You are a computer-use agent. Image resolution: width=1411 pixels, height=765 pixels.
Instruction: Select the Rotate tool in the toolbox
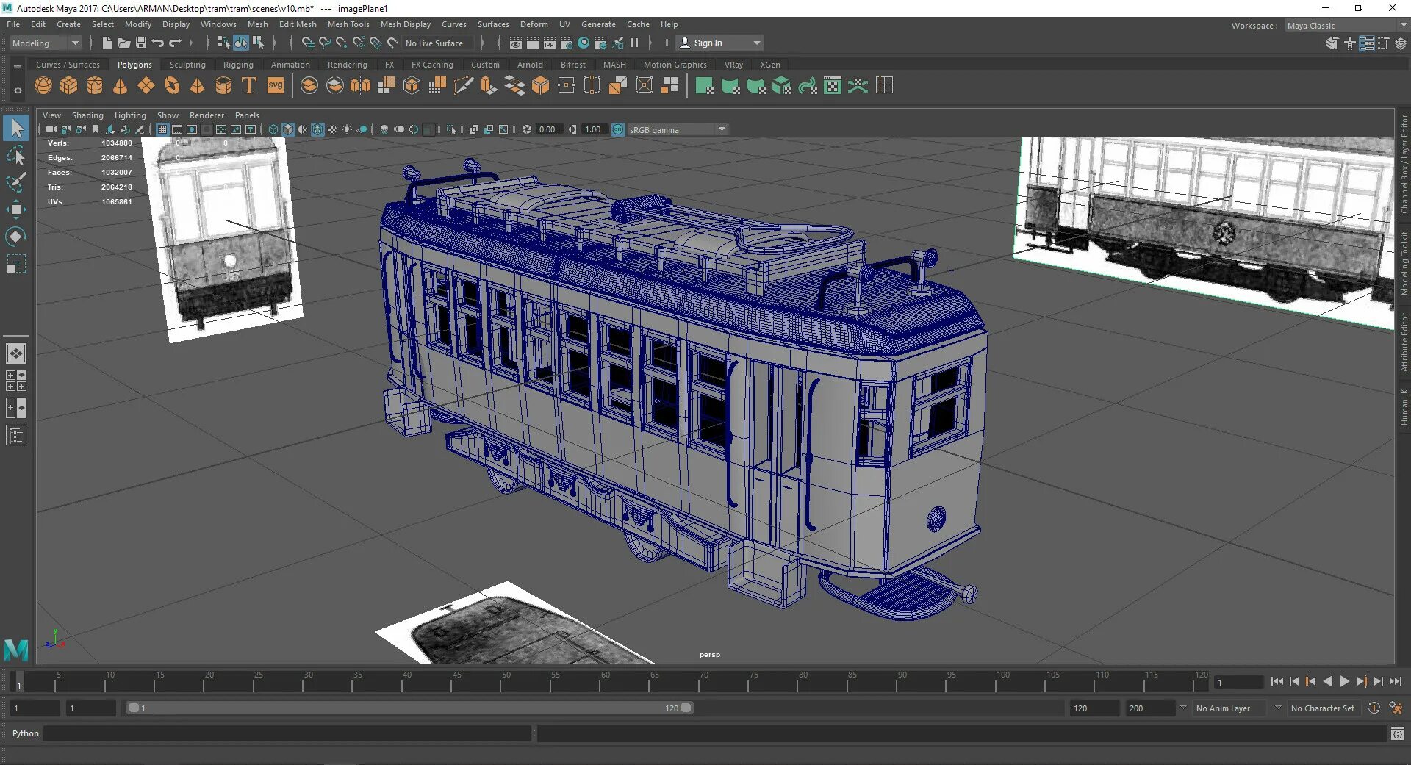tap(16, 237)
